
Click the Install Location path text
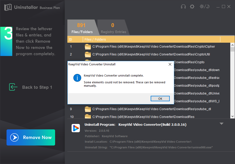click(138, 142)
